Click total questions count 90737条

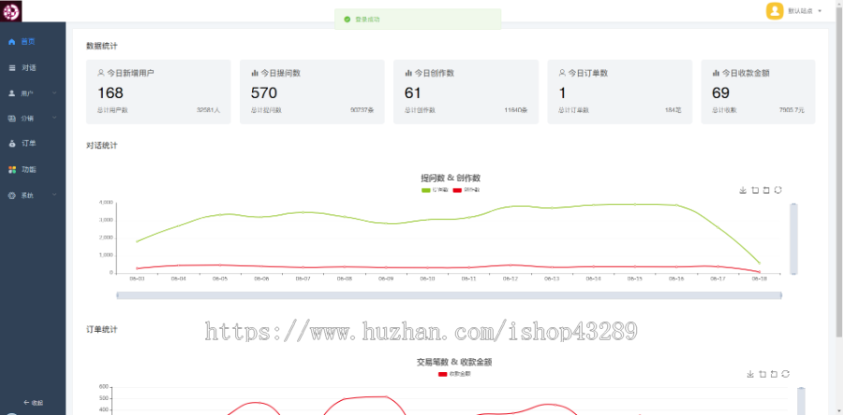362,110
